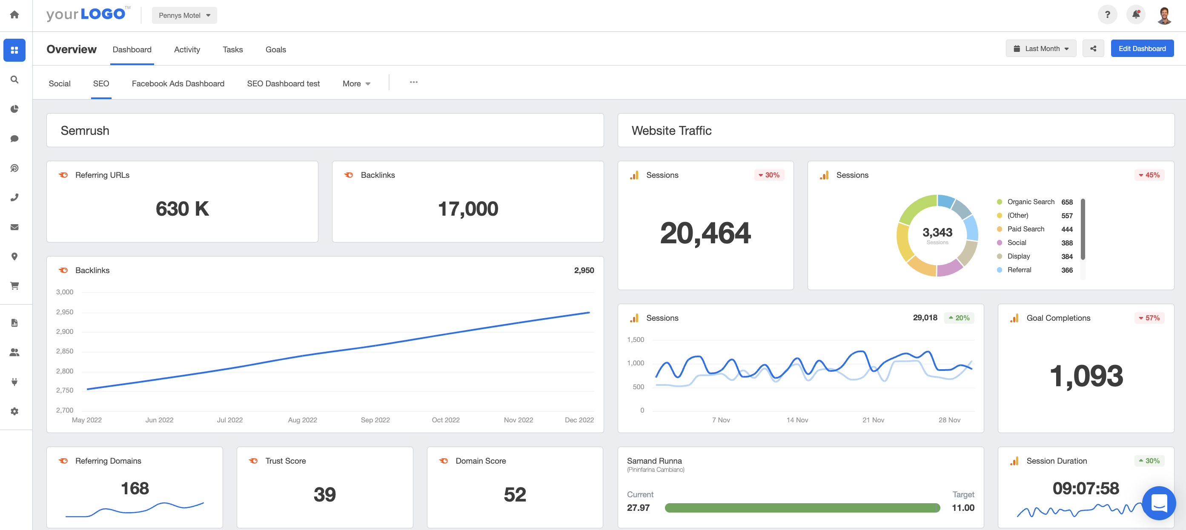Open the settings gear in sidebar
Viewport: 1186px width, 530px height.
[14, 411]
